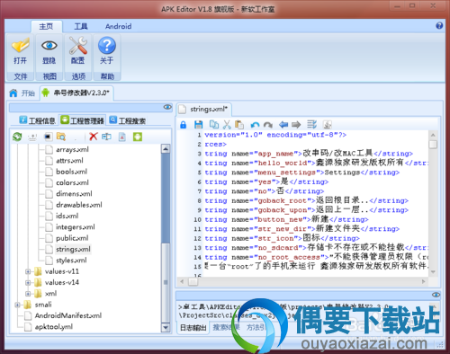Click code line 12 with str_icon string
Image resolution: width=450 pixels, height=354 pixels.
(282, 238)
